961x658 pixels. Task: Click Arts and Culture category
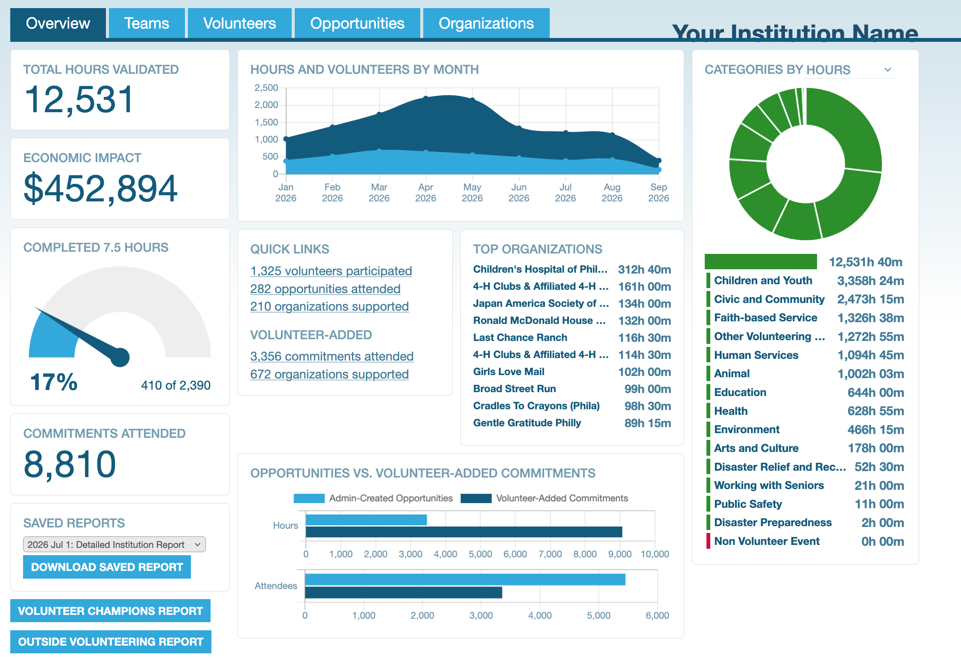pyautogui.click(x=805, y=448)
